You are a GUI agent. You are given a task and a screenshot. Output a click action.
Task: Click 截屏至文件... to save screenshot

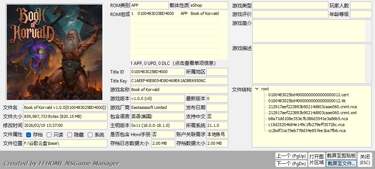(341, 163)
